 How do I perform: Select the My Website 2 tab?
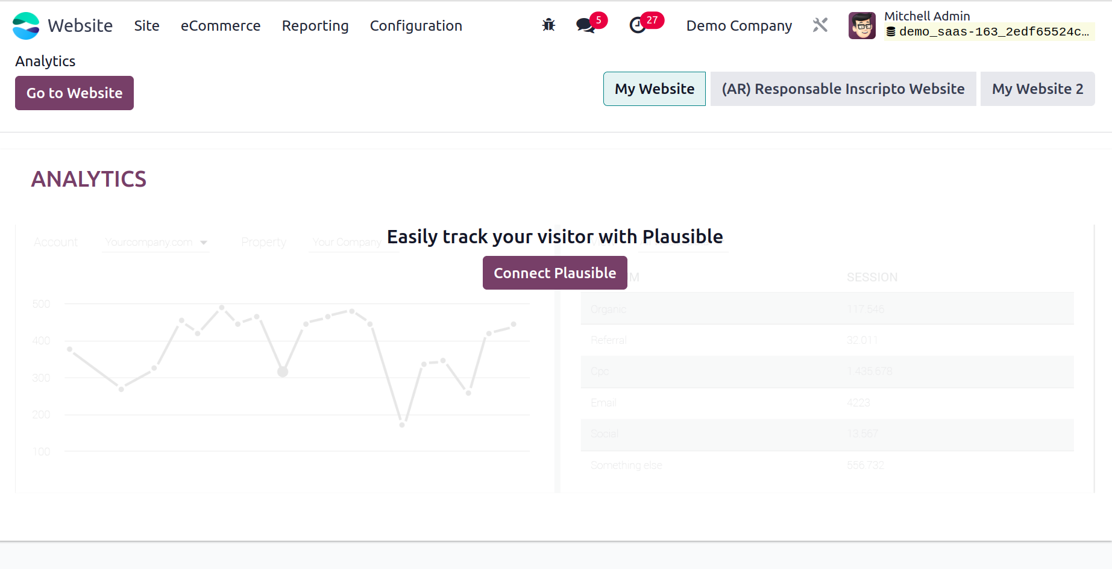point(1037,89)
